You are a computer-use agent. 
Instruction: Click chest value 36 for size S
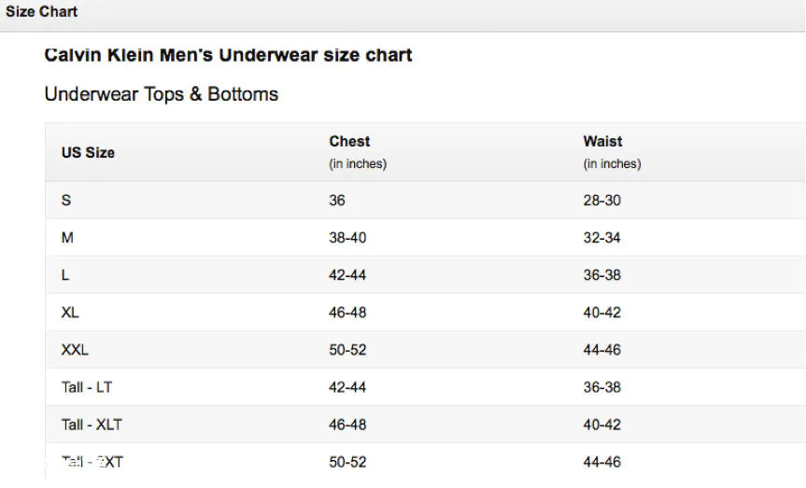[337, 201]
